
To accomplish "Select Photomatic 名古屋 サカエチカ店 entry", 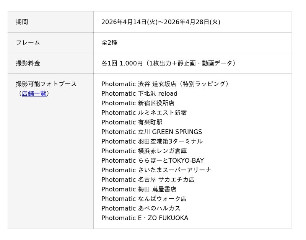I will point(148,180).
